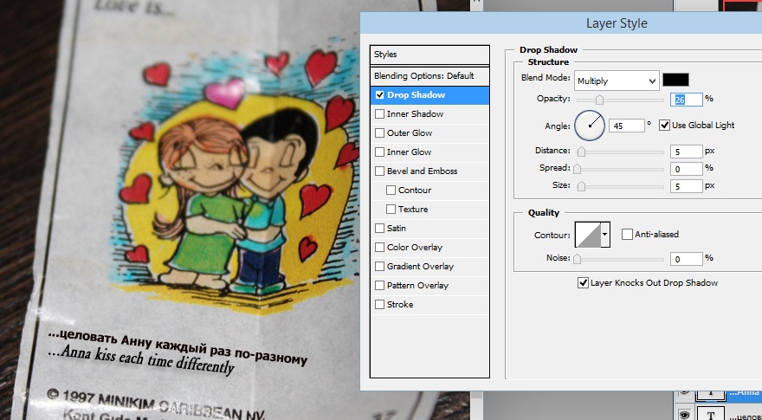Viewport: 762px width, 420px height.
Task: Enable the Stroke checkbox
Action: [379, 304]
